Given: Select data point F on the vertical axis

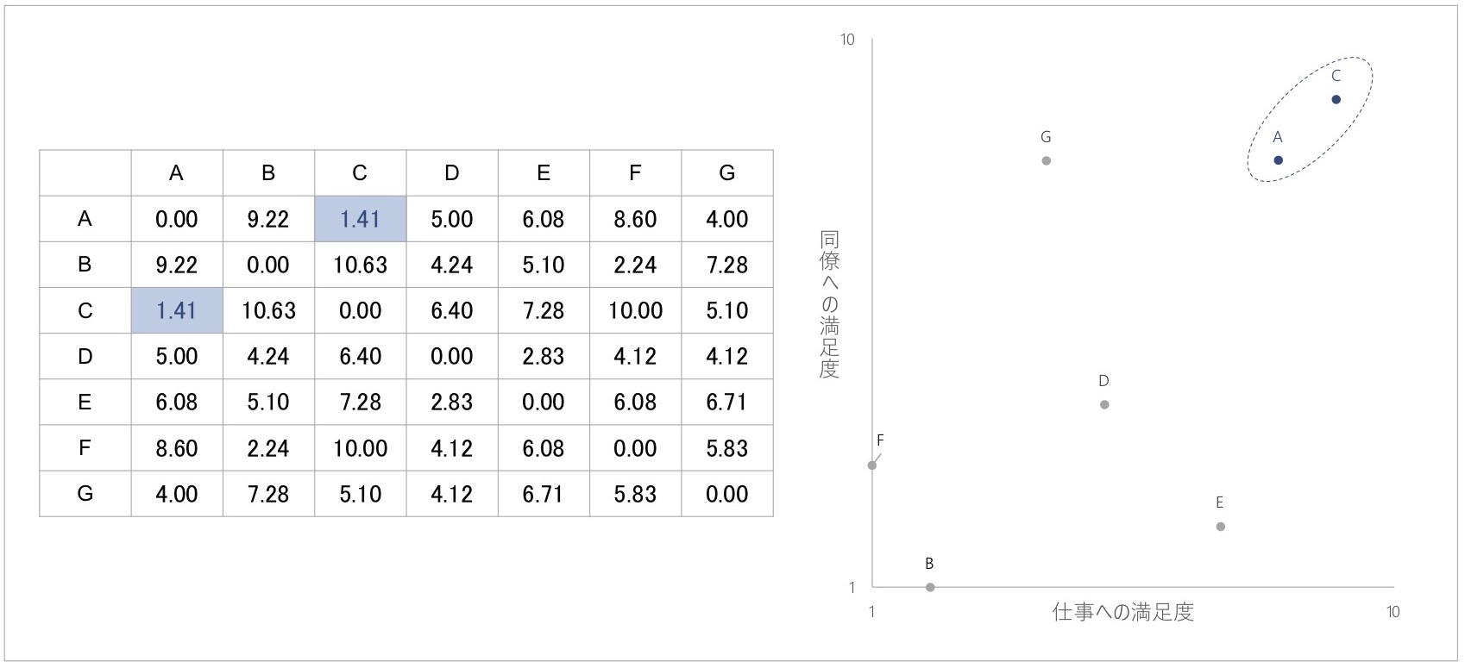Looking at the screenshot, I should 872,465.
